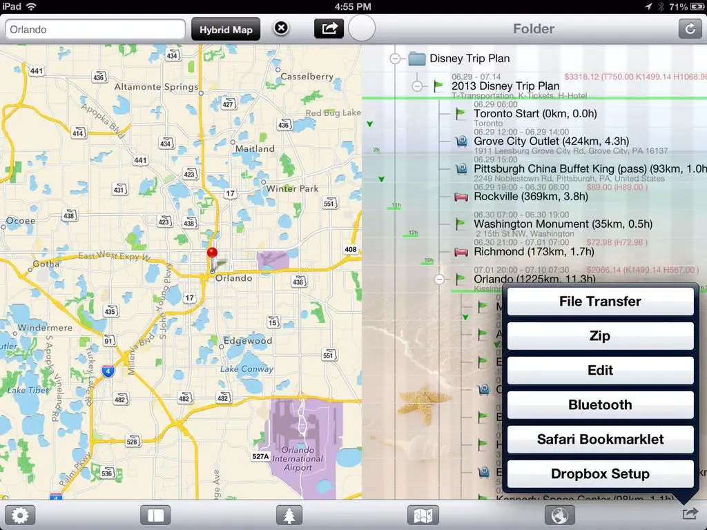Collapse the Disney Trip Plan folder
707x530 pixels.
[x=395, y=59]
